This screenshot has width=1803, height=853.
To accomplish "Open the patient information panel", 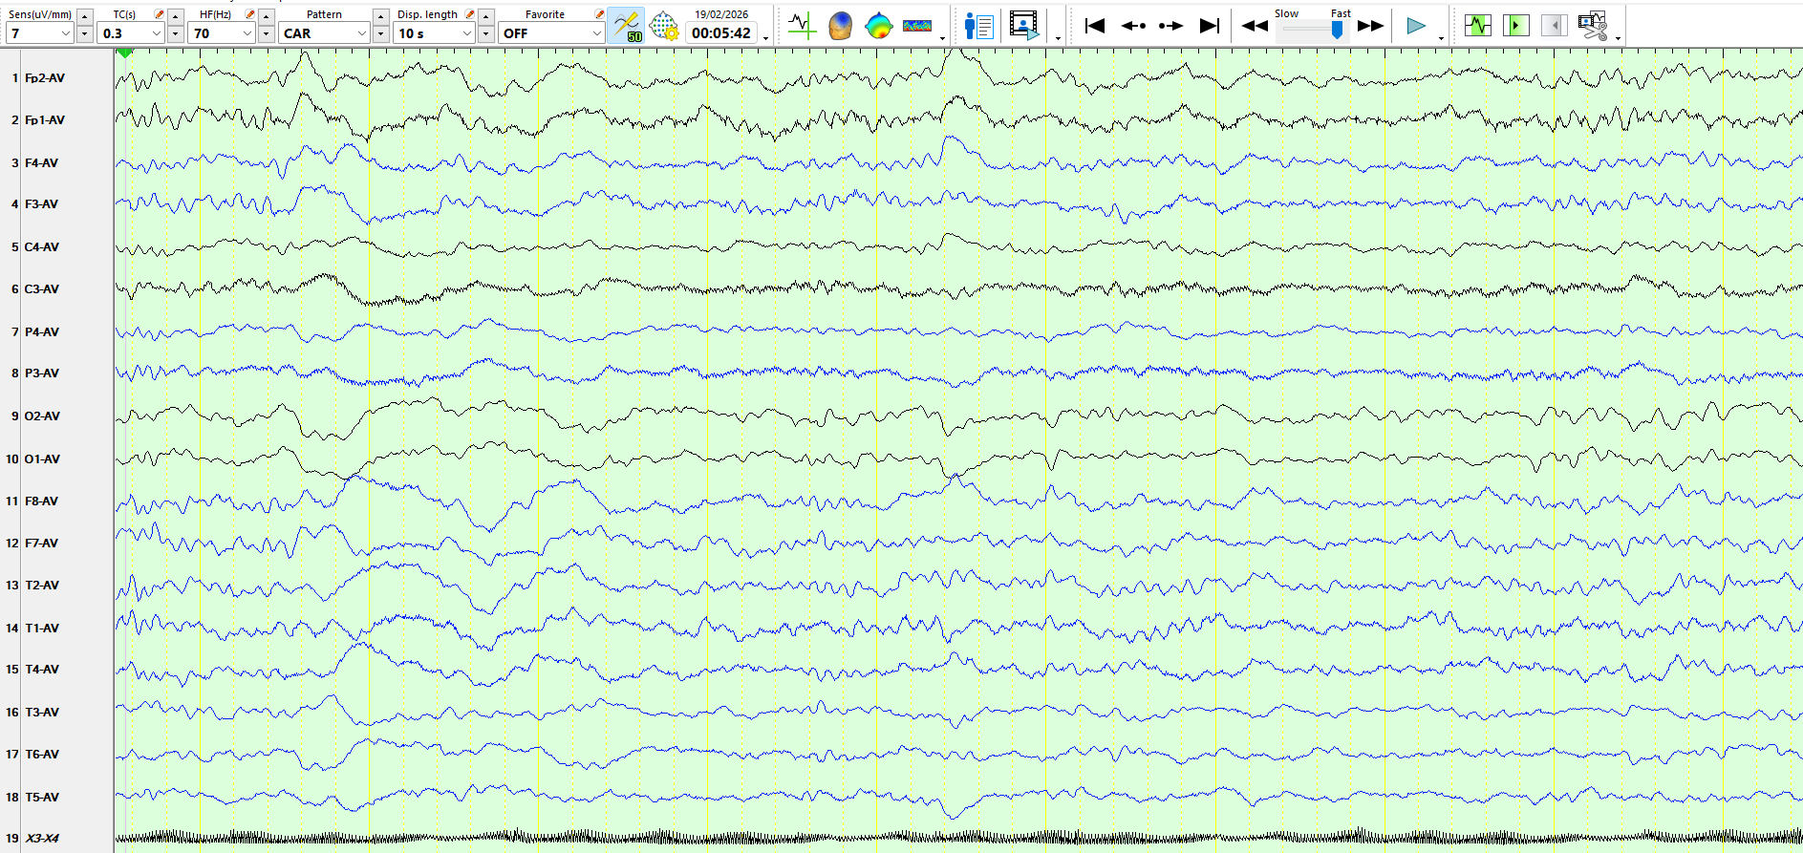I will pyautogui.click(x=978, y=26).
